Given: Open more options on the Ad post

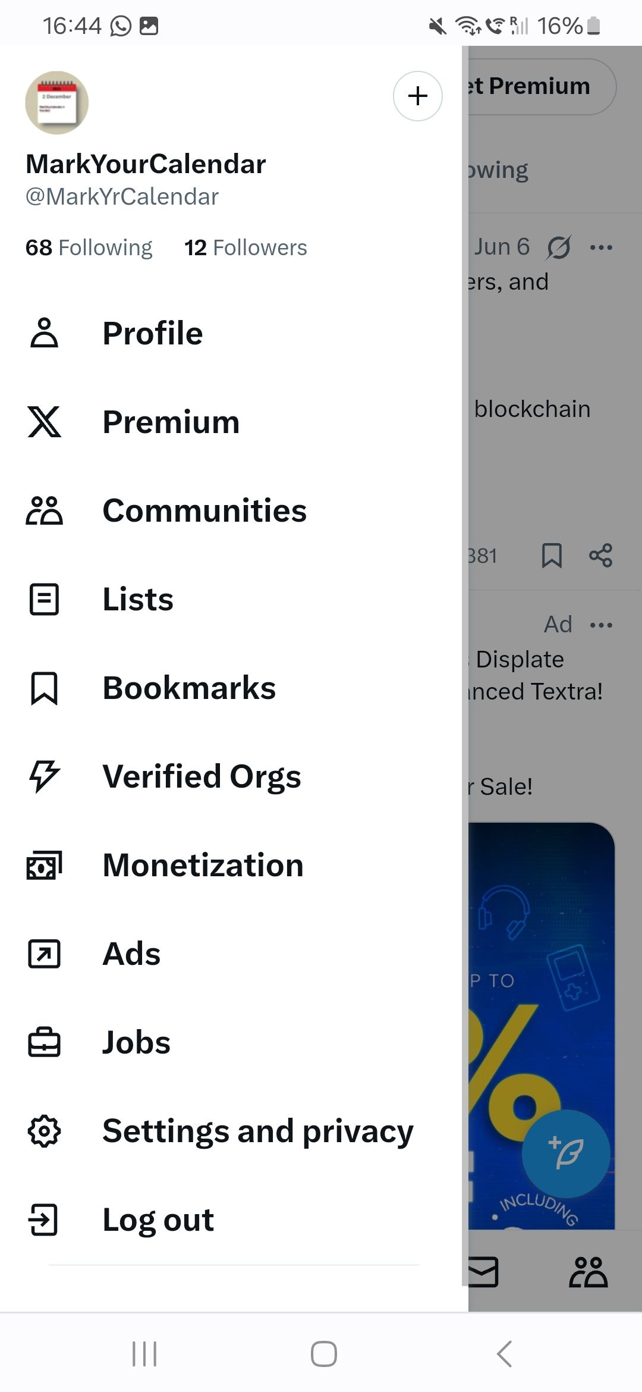Looking at the screenshot, I should pos(601,625).
